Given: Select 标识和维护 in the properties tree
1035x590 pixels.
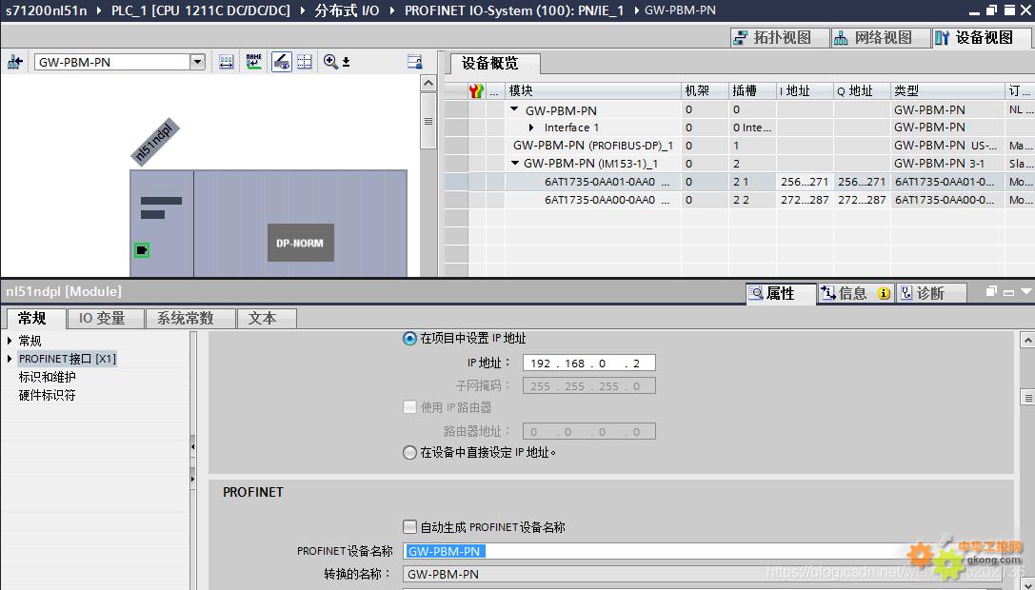Looking at the screenshot, I should (48, 377).
